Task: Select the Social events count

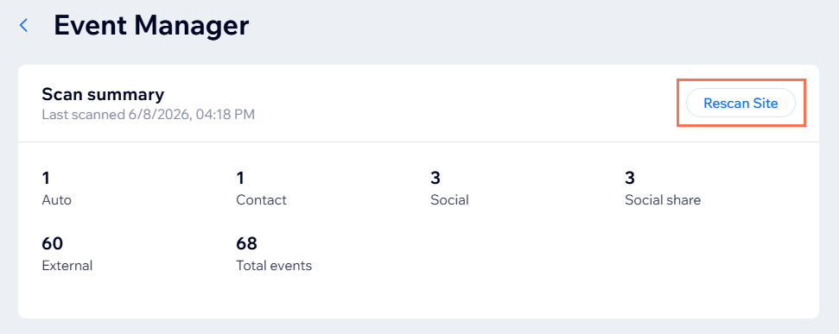Action: (x=435, y=178)
